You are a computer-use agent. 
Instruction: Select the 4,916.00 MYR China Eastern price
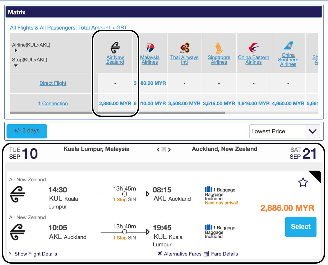[254, 104]
